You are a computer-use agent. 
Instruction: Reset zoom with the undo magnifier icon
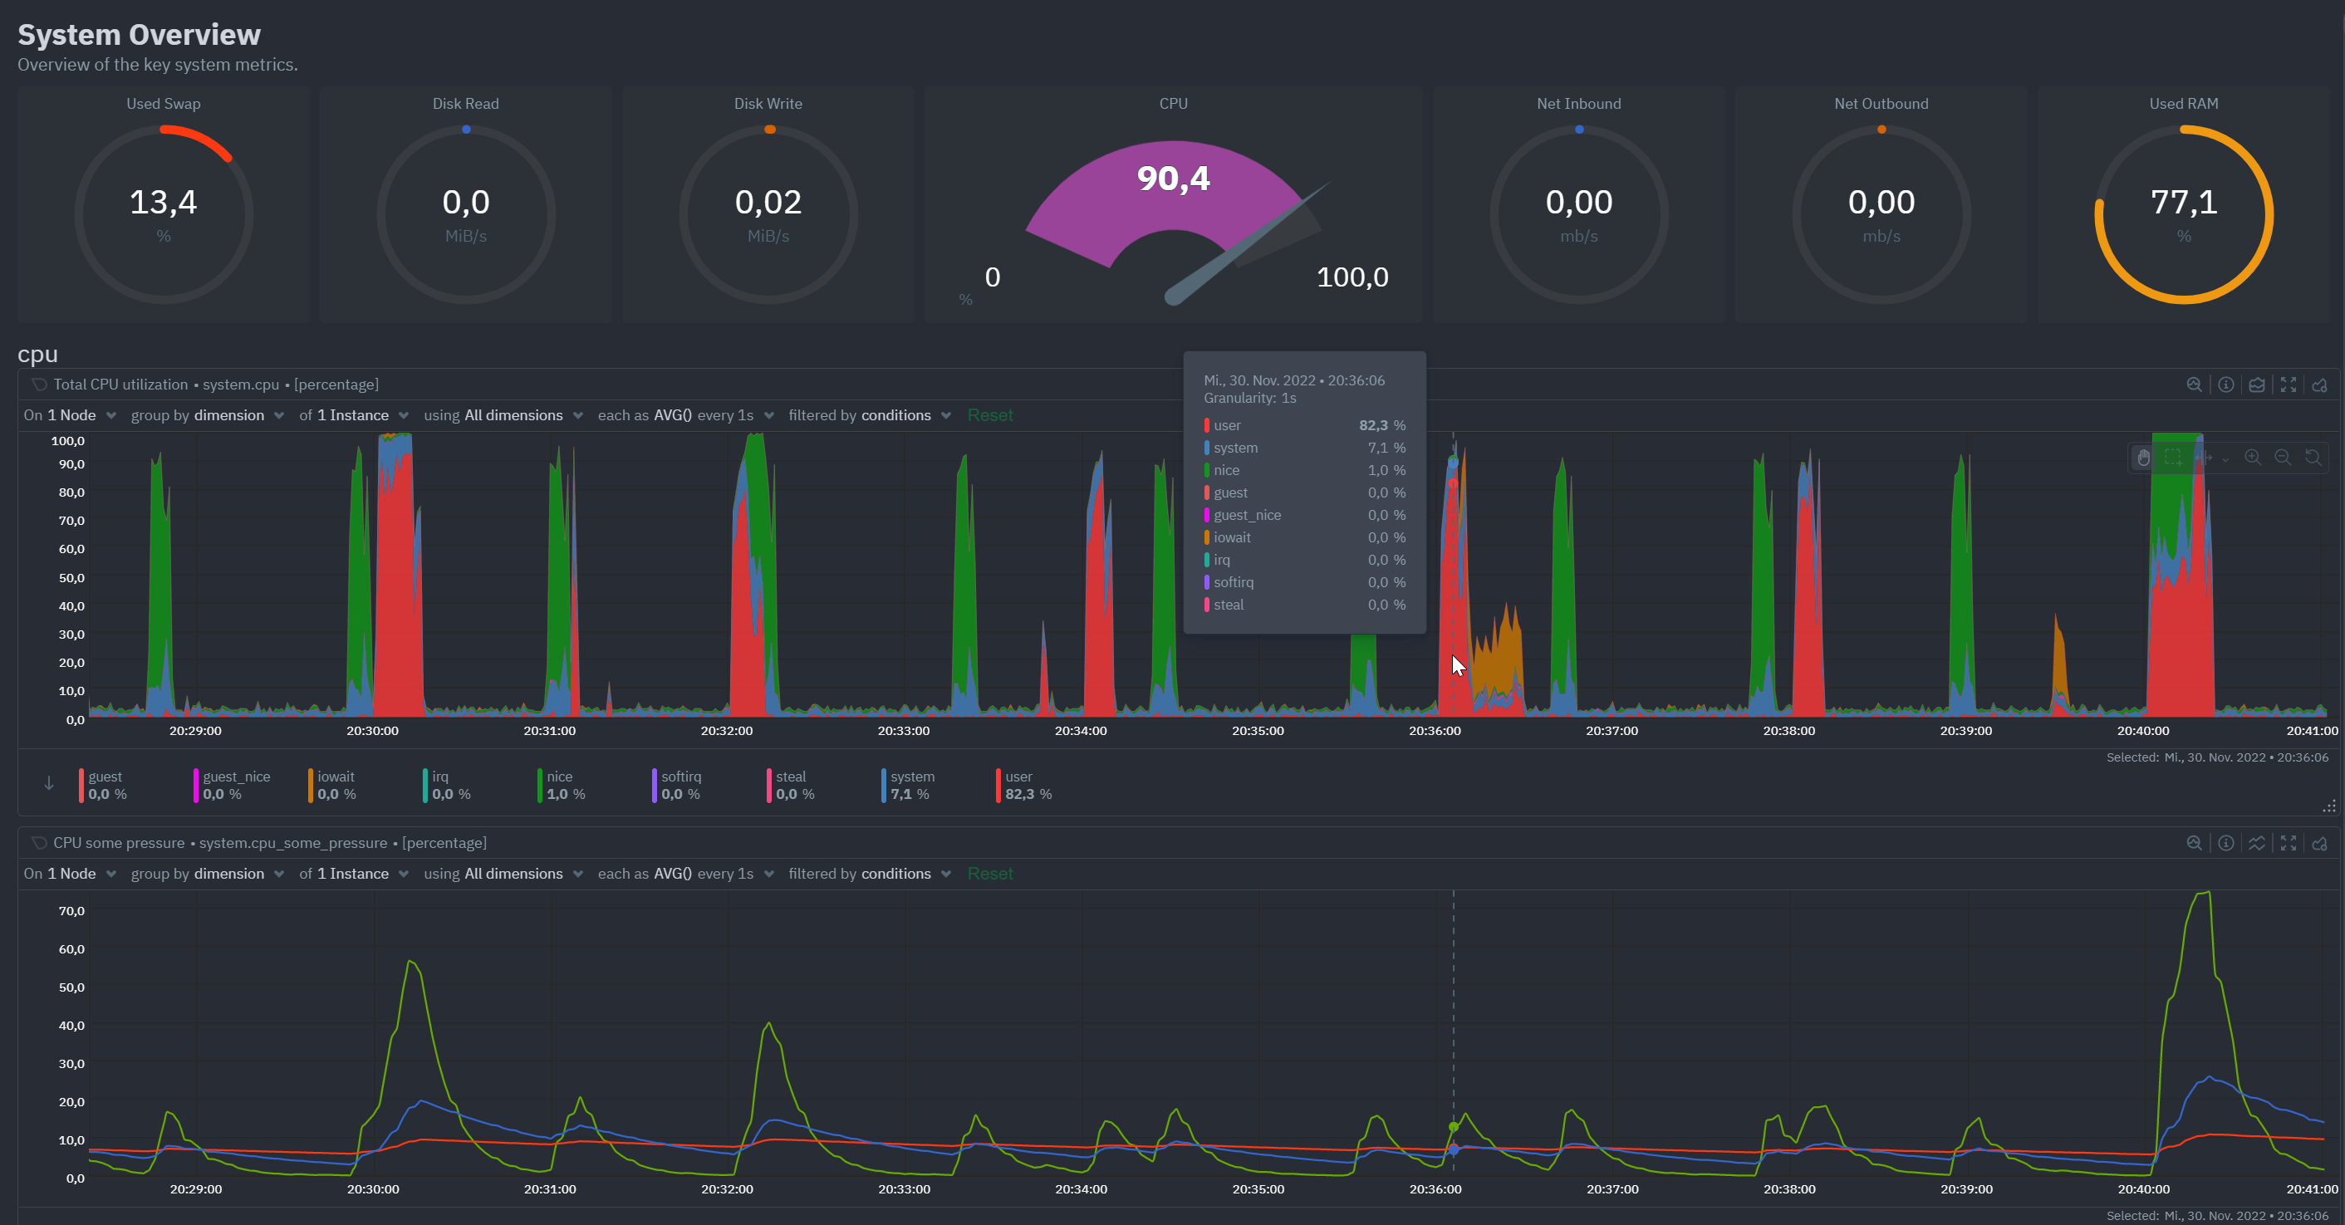[2314, 458]
